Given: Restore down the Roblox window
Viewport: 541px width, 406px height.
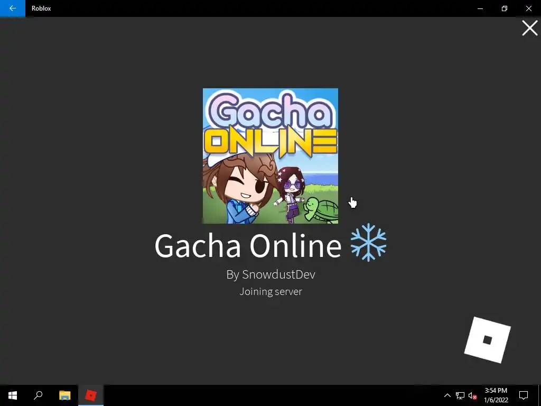Looking at the screenshot, I should coord(505,8).
